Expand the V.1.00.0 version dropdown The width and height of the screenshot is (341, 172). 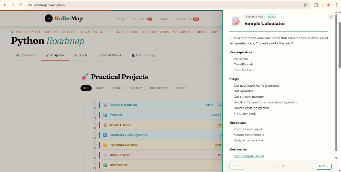(x=143, y=19)
